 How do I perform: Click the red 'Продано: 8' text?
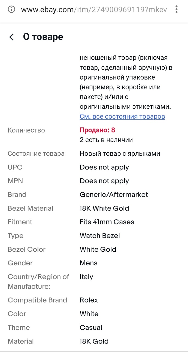(x=97, y=130)
